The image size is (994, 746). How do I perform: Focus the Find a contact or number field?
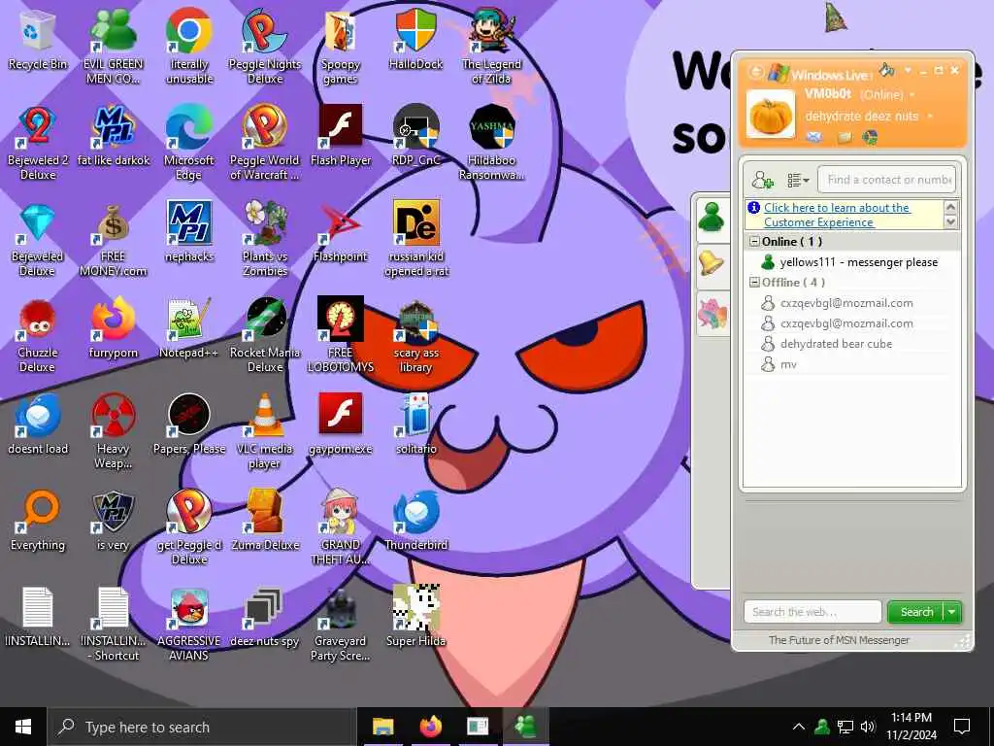(887, 180)
